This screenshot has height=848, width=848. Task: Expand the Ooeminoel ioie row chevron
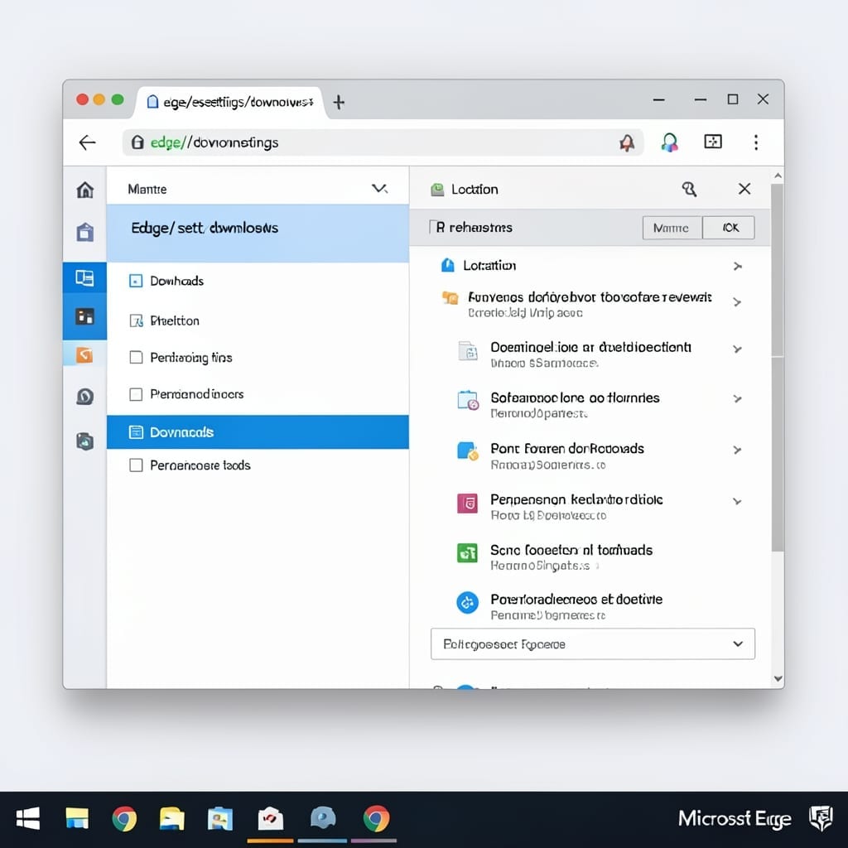pos(736,349)
